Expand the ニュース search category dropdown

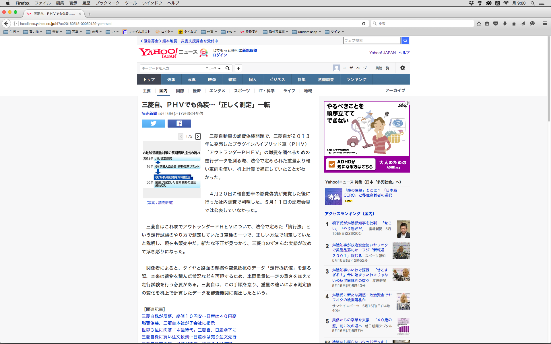213,68
